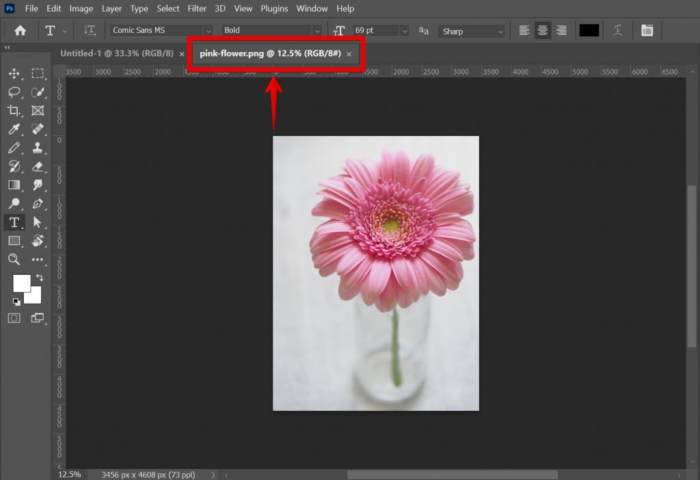This screenshot has width=700, height=480.
Task: Select the Move tool
Action: (14, 73)
